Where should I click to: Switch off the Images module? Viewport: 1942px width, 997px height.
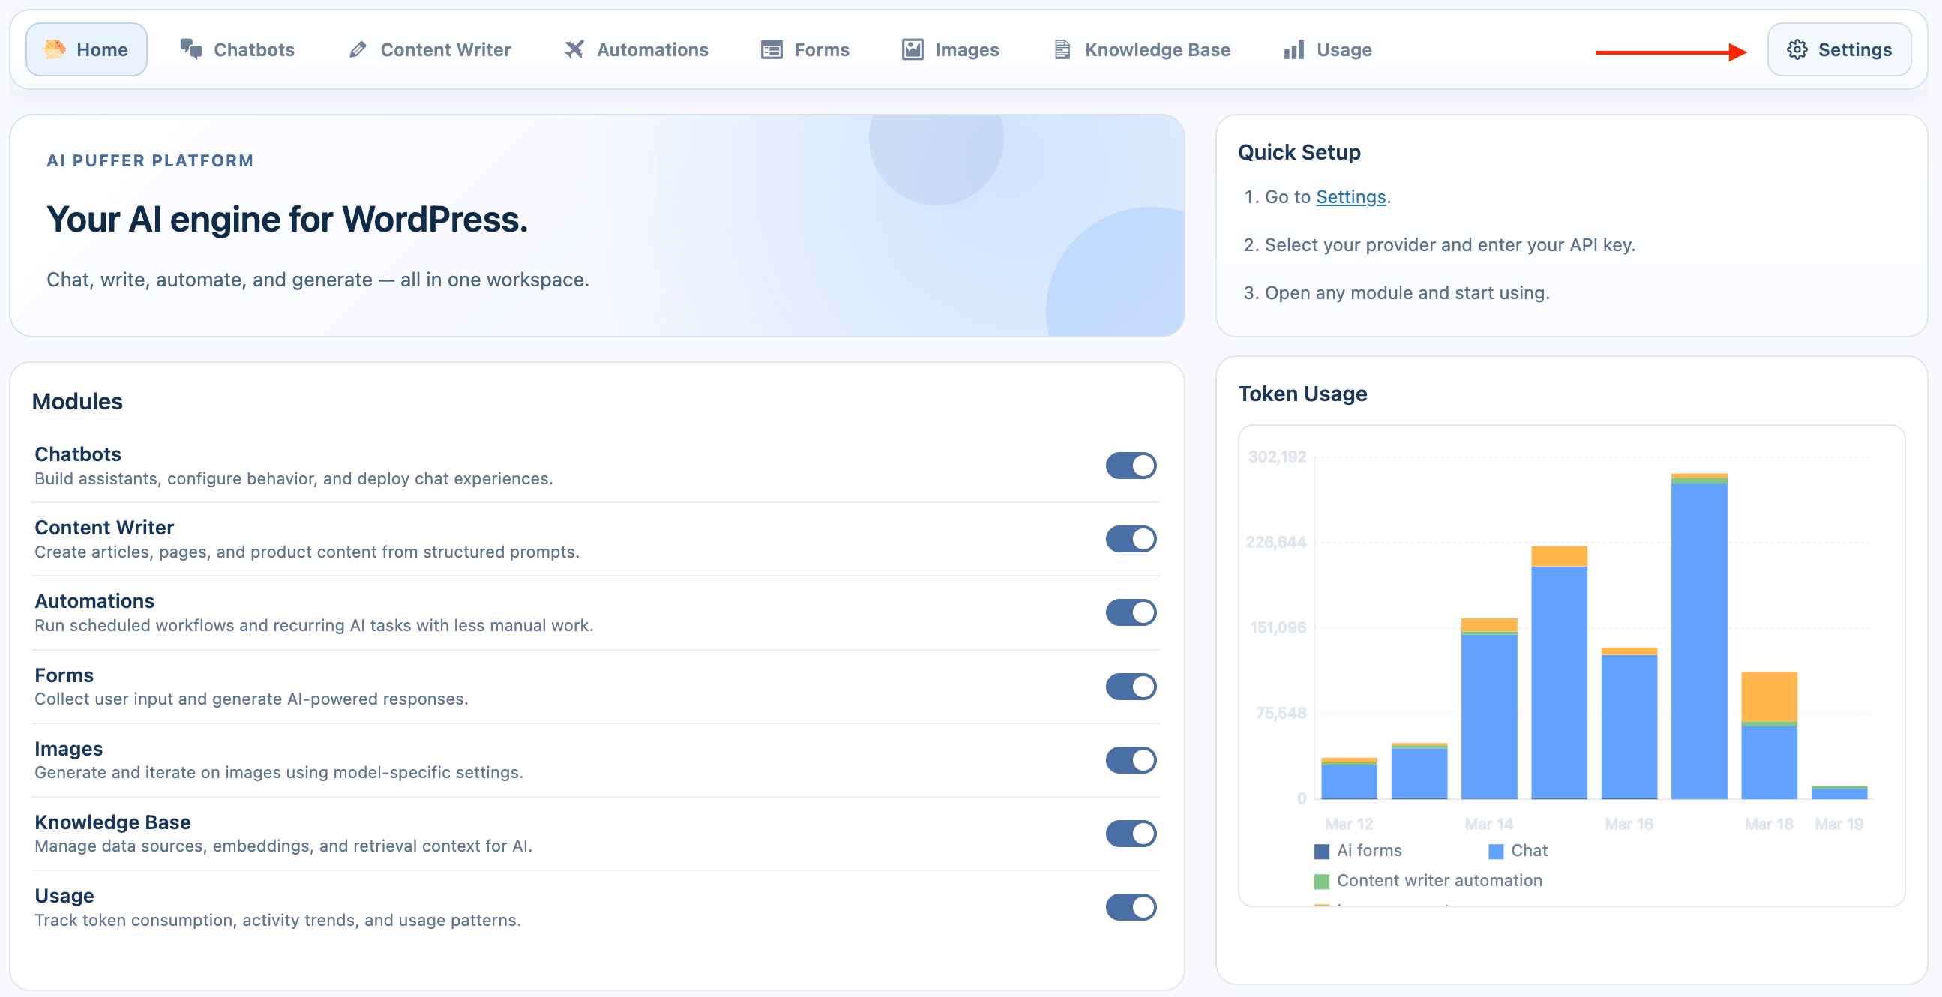point(1130,760)
